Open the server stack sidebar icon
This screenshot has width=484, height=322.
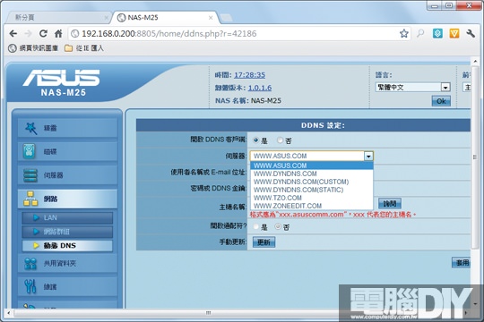coord(30,175)
